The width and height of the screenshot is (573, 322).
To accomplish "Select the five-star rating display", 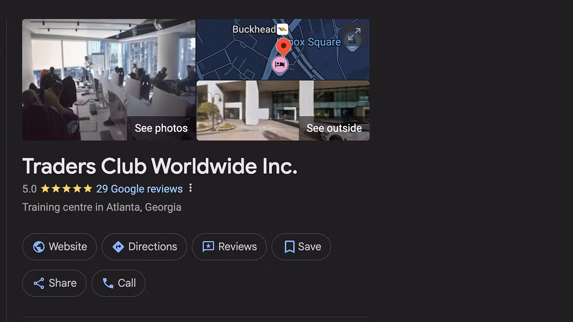I will (66, 189).
